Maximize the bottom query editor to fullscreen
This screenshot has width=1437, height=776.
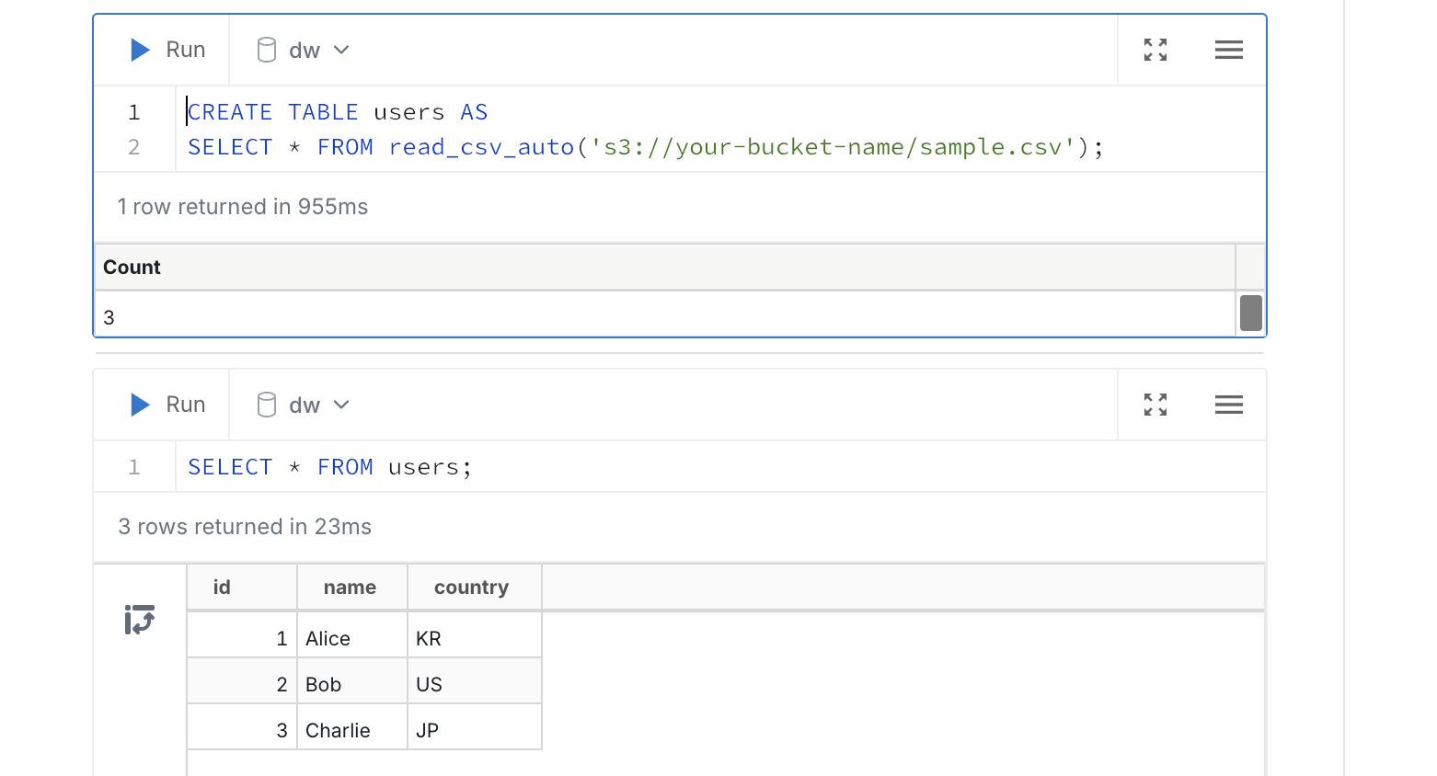1155,405
